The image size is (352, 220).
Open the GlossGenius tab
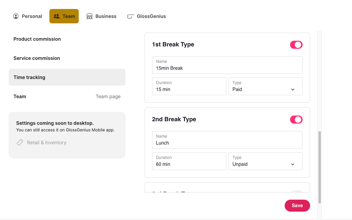pyautogui.click(x=147, y=16)
